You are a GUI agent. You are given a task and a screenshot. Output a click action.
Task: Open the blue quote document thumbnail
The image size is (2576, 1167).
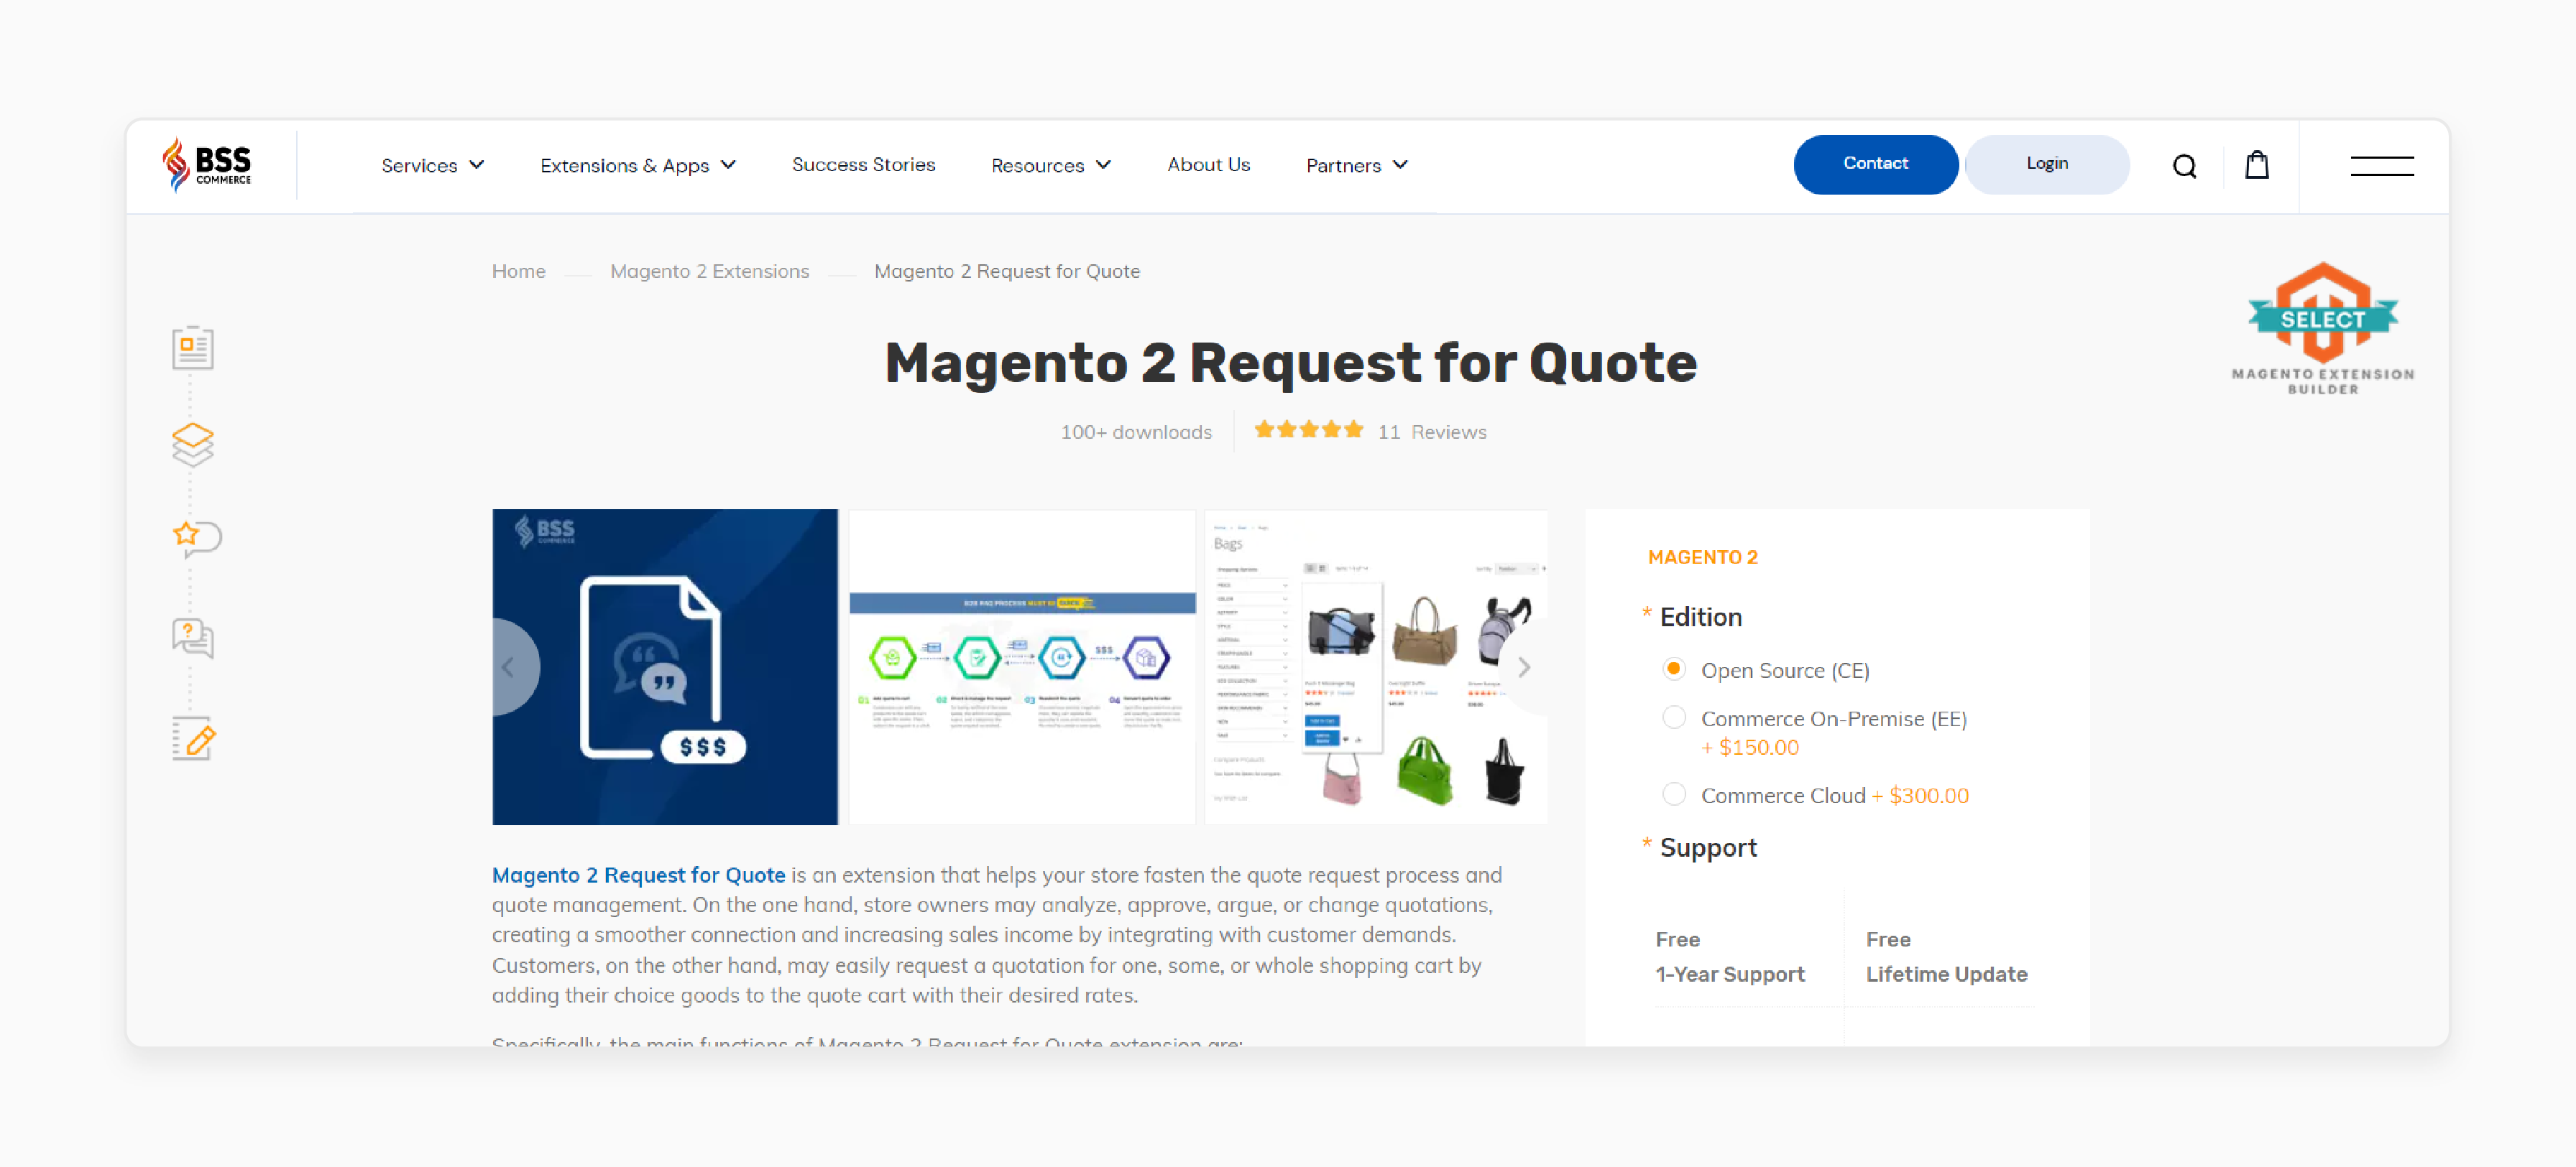click(664, 666)
